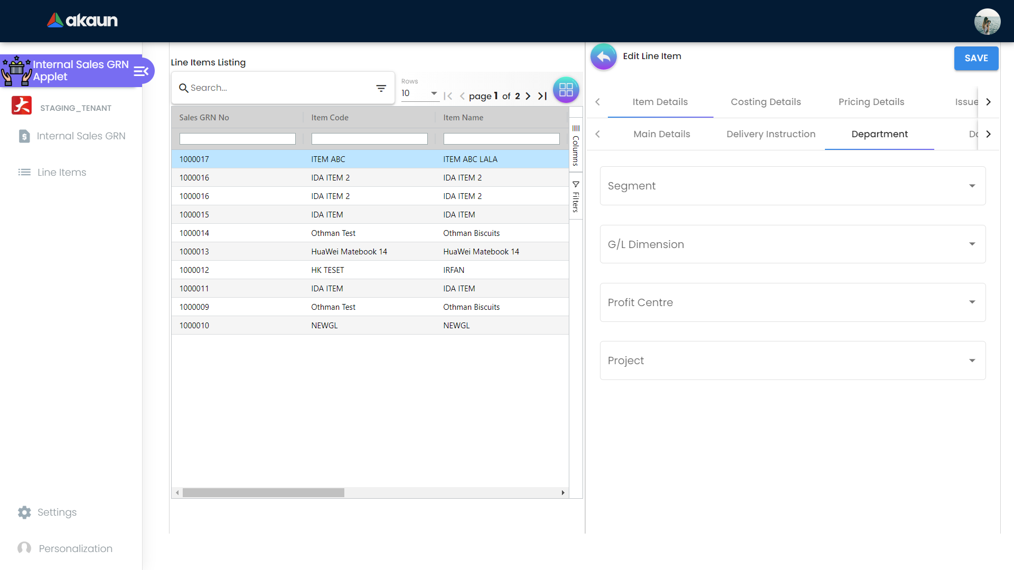The width and height of the screenshot is (1014, 570).
Task: Open the Columns side panel
Action: pos(576,145)
